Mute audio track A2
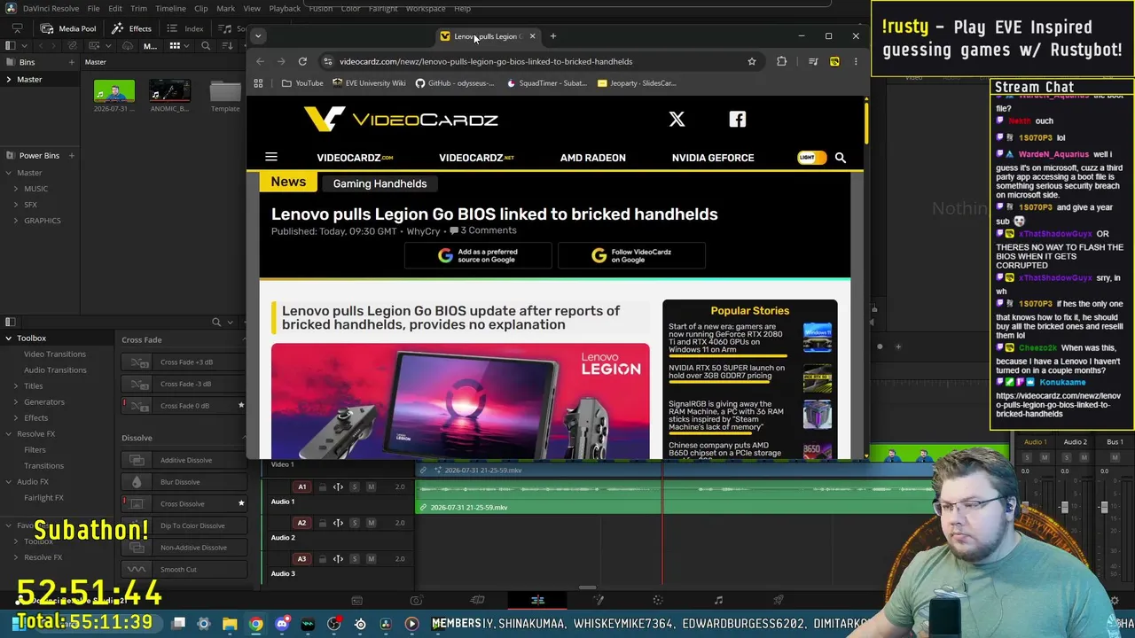The image size is (1135, 638). coord(371,523)
